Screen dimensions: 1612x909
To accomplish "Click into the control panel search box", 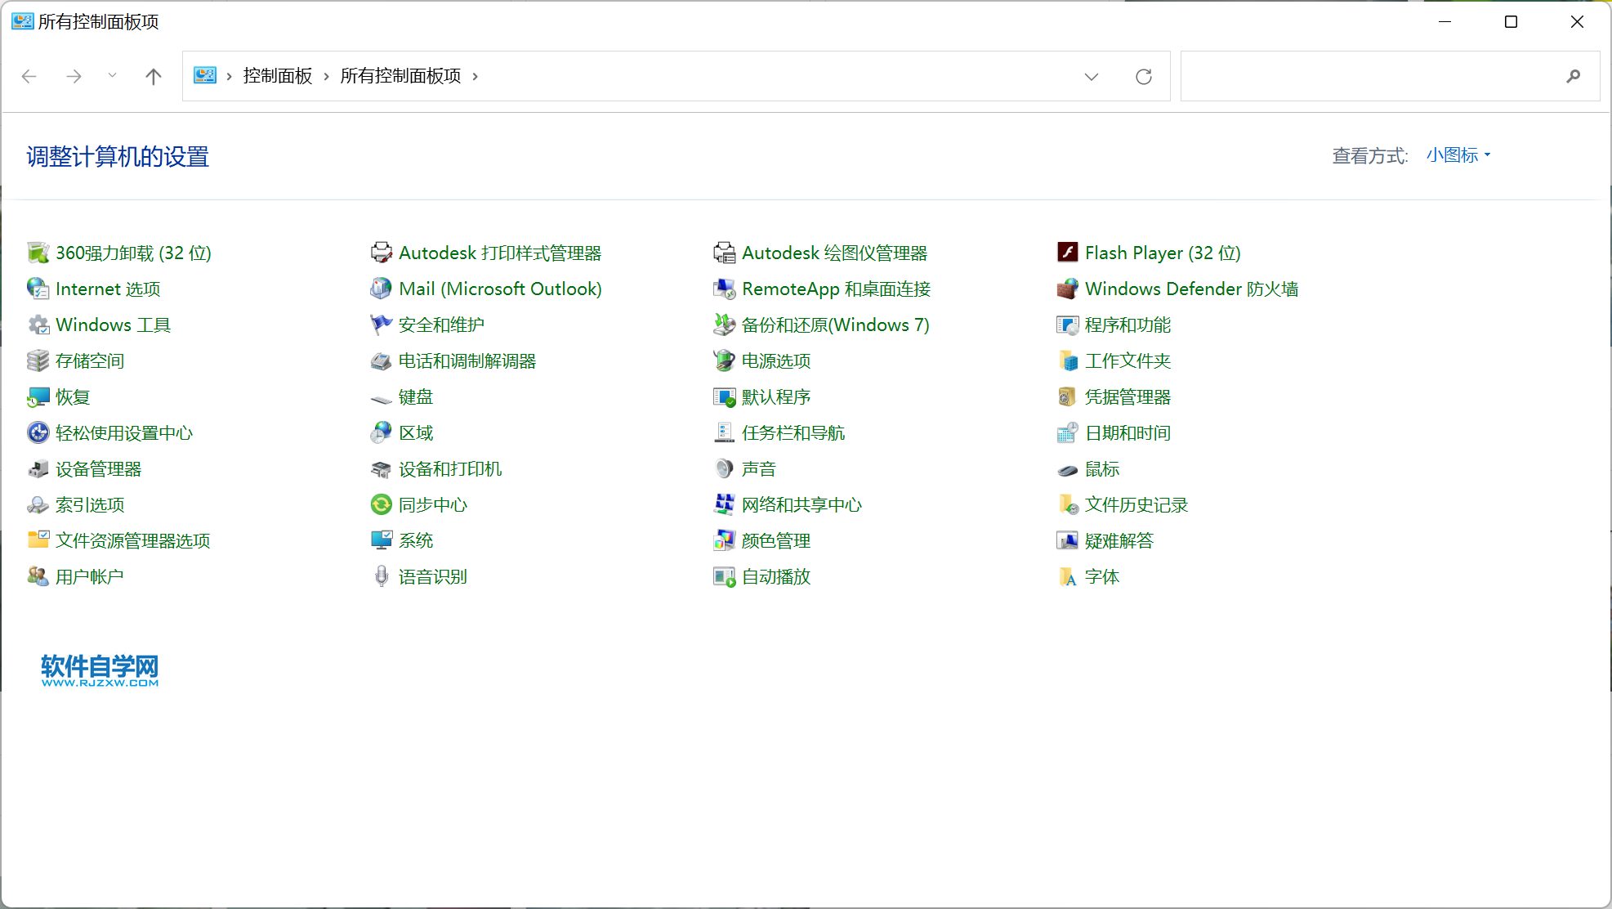I will coord(1373,77).
